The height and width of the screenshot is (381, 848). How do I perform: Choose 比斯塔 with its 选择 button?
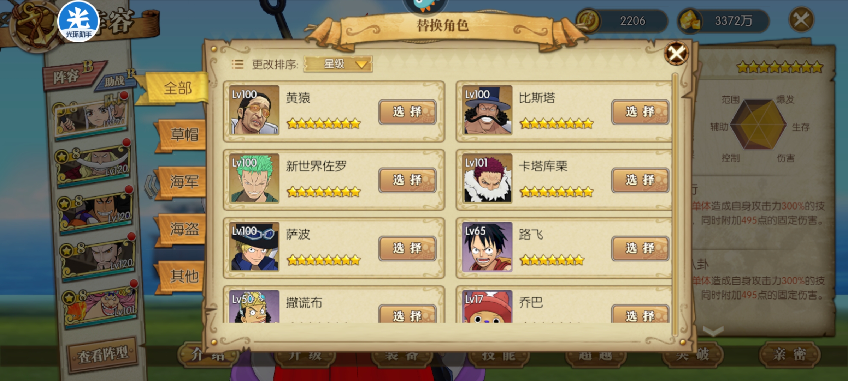[640, 112]
